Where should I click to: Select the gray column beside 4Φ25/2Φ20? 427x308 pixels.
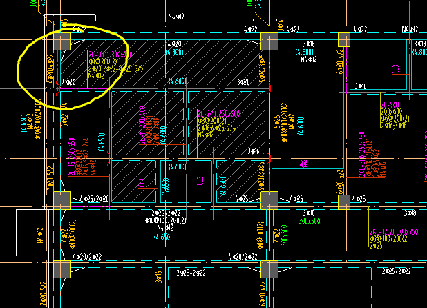point(62,200)
